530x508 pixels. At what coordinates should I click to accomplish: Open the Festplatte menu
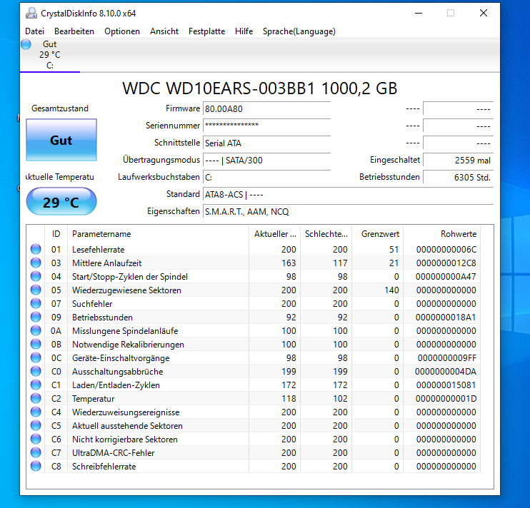[x=206, y=31]
